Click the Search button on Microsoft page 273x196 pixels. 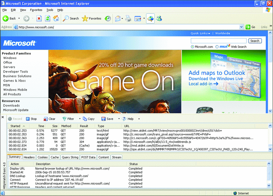click(x=255, y=41)
